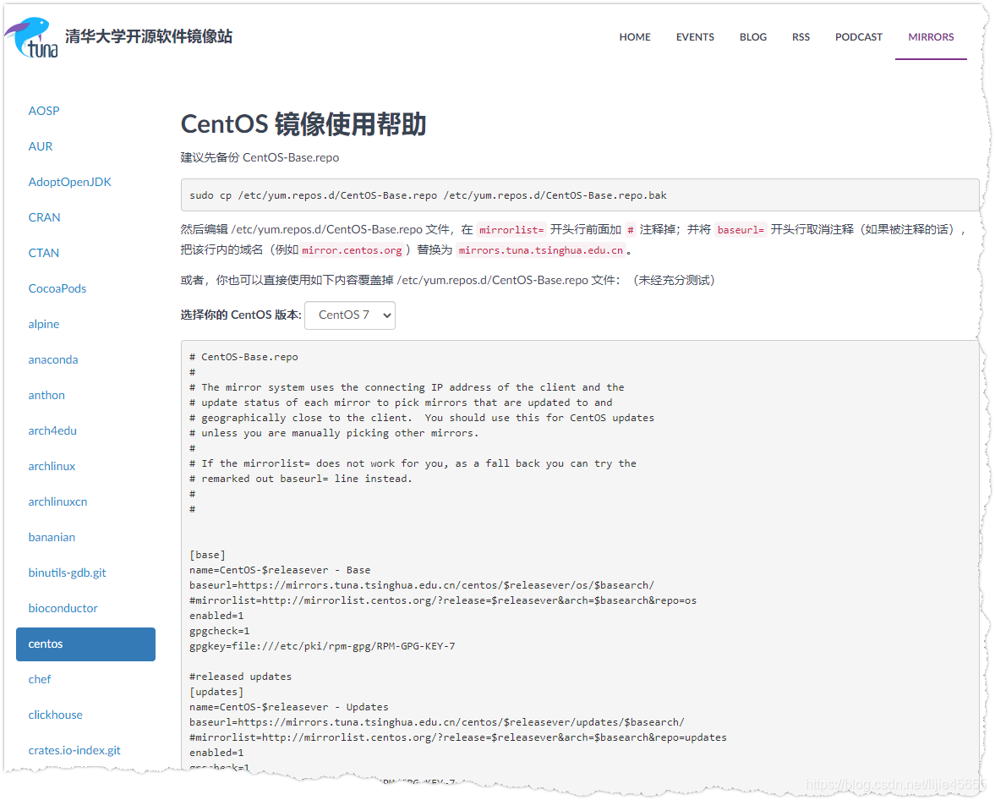Open the CRAN help link
Viewport: 995px width, 800px height.
[x=44, y=217]
